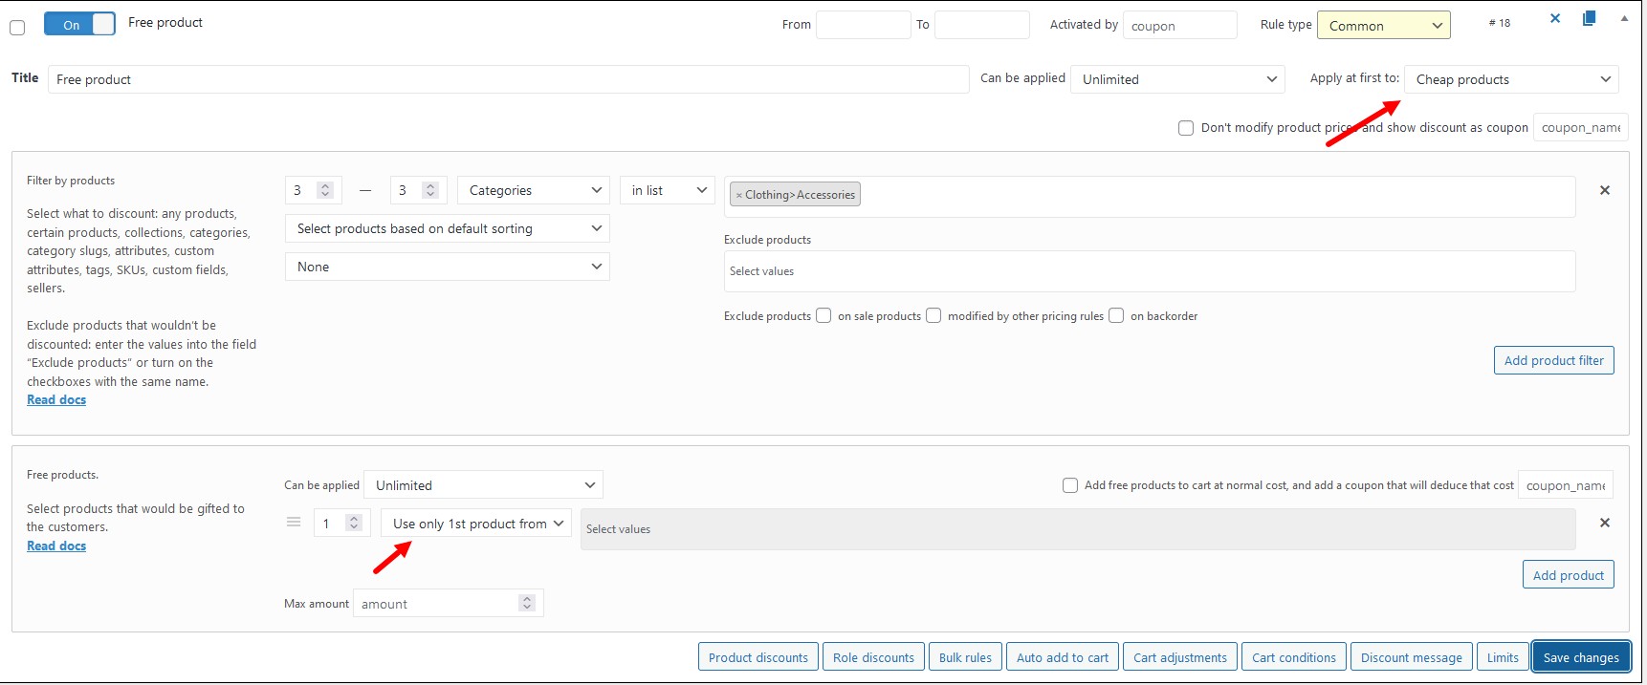Open the Bulk rules section
Viewport: 1647px width, 685px height.
(x=965, y=657)
